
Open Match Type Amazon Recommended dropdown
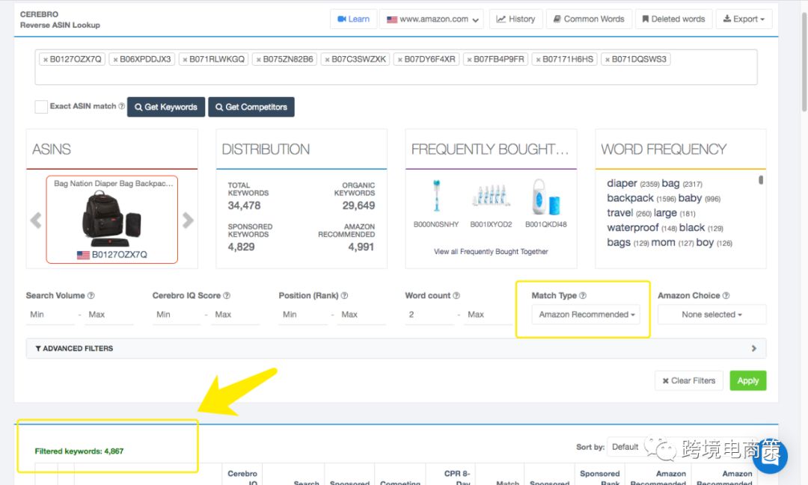[586, 314]
